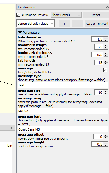Decrease message offset with down arrow

click(x=106, y=138)
